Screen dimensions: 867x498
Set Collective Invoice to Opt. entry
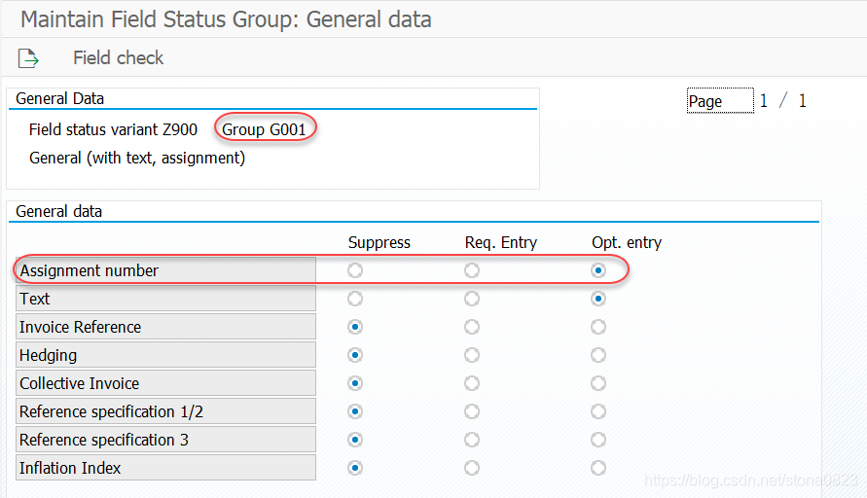[598, 383]
